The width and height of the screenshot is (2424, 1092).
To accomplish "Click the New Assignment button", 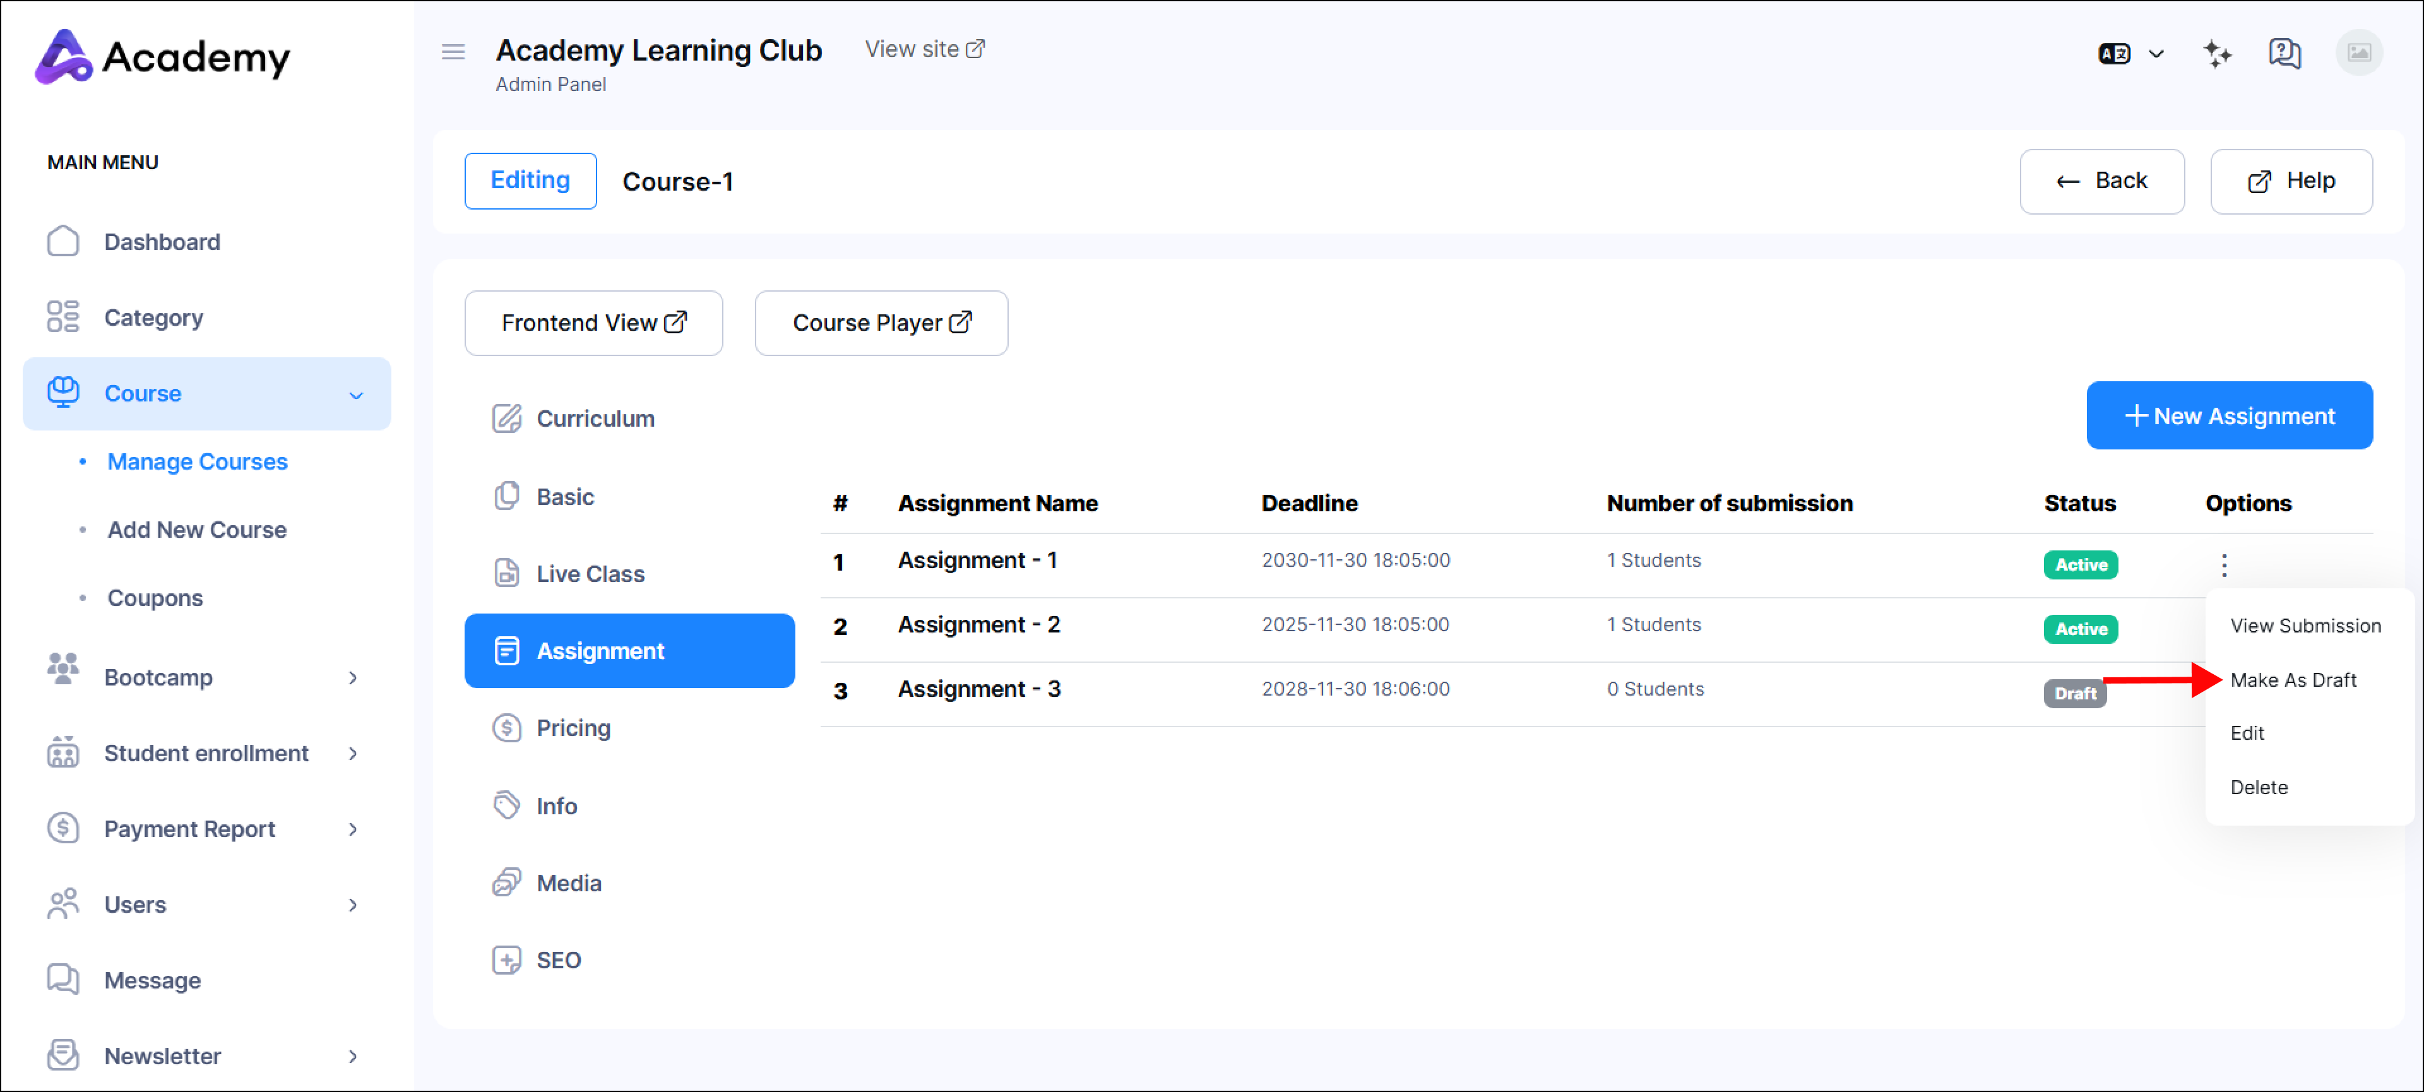I will tap(2228, 416).
